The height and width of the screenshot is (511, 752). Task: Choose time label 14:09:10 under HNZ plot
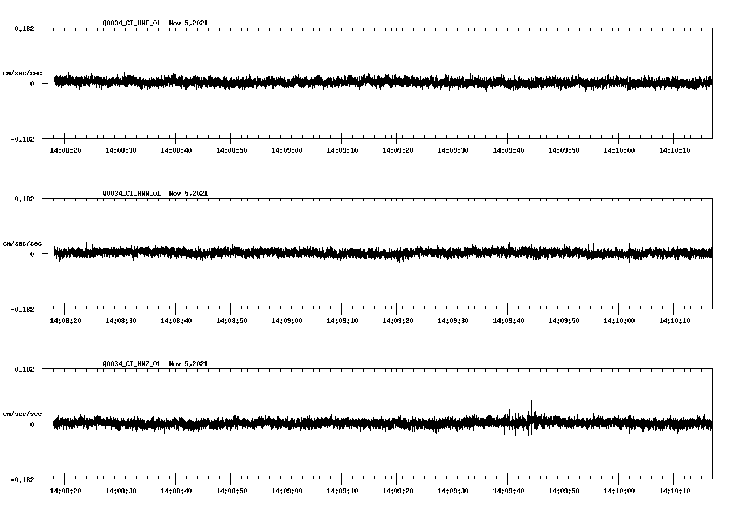tap(342, 491)
